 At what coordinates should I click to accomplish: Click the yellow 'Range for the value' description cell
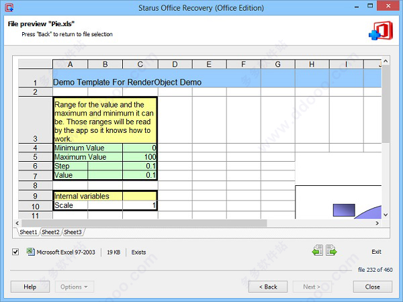click(x=105, y=120)
